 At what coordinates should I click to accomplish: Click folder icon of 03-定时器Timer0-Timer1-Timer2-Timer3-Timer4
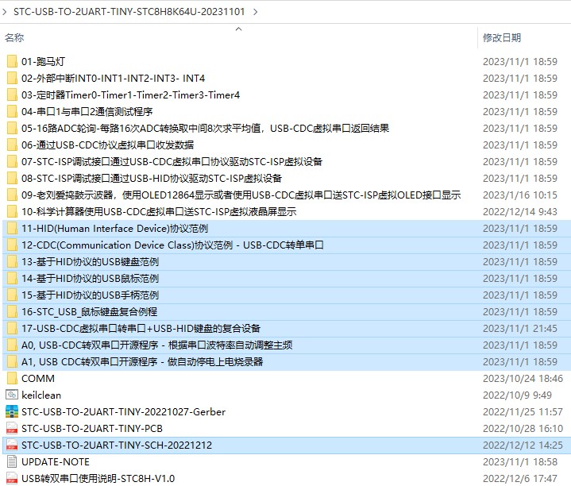(12, 95)
